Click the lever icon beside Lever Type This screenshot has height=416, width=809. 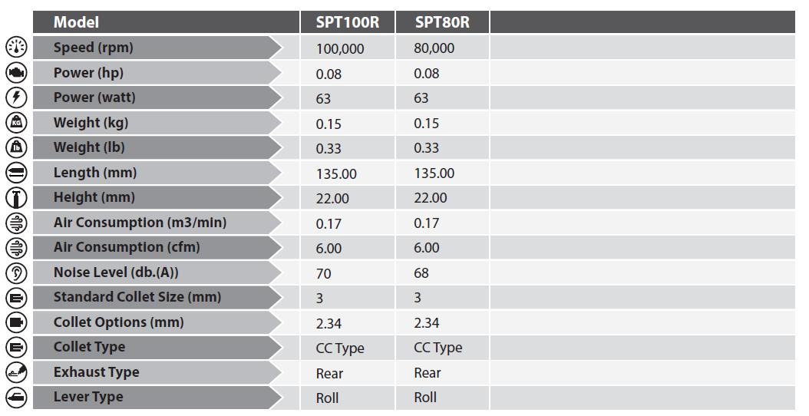[x=16, y=398]
